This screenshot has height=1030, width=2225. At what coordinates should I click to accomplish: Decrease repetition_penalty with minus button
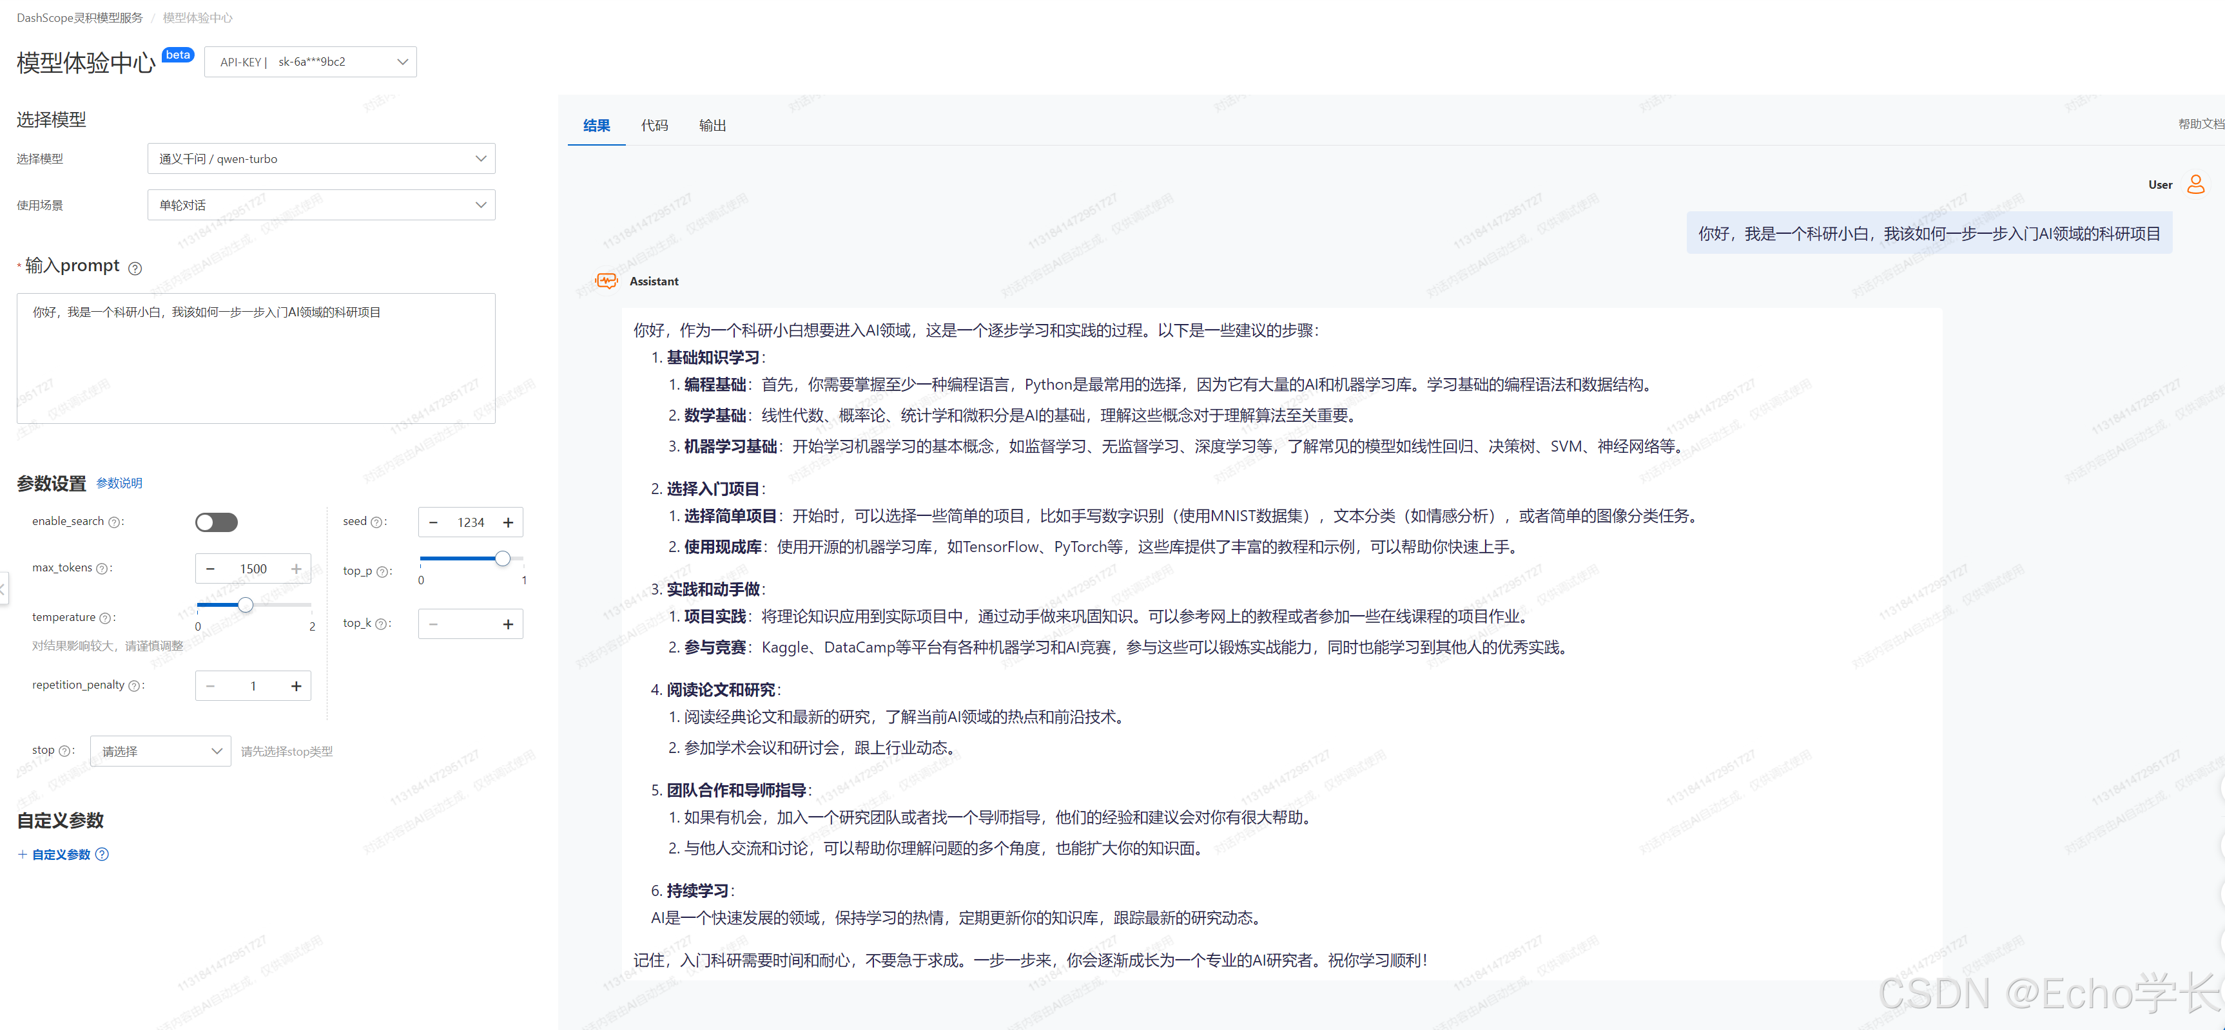[210, 685]
